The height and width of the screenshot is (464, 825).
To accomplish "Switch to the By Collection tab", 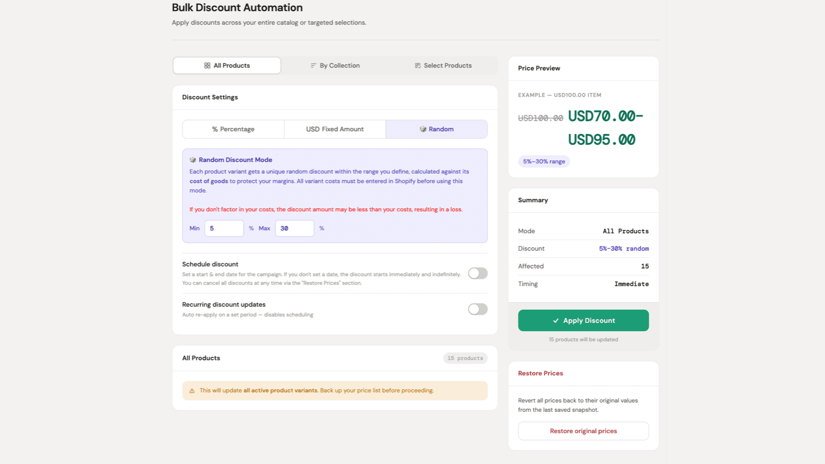I will 335,65.
